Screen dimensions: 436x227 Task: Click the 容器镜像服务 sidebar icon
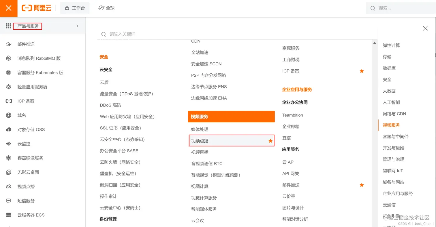click(x=8, y=158)
